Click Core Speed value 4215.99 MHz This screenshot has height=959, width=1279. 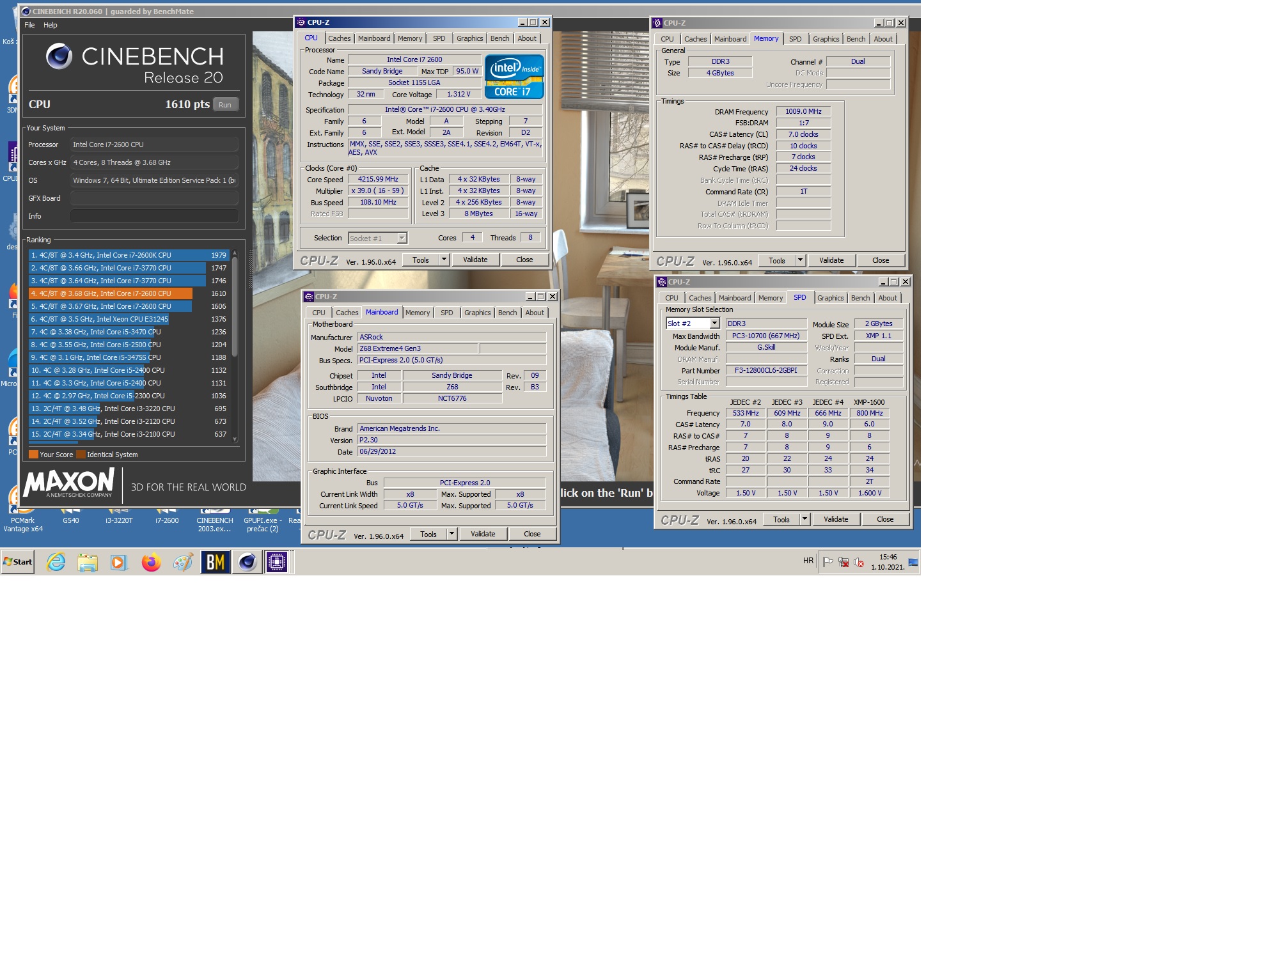point(378,179)
